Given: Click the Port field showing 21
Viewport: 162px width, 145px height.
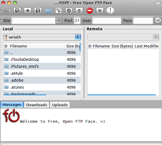Looking at the screenshot, I should [x=77, y=20].
